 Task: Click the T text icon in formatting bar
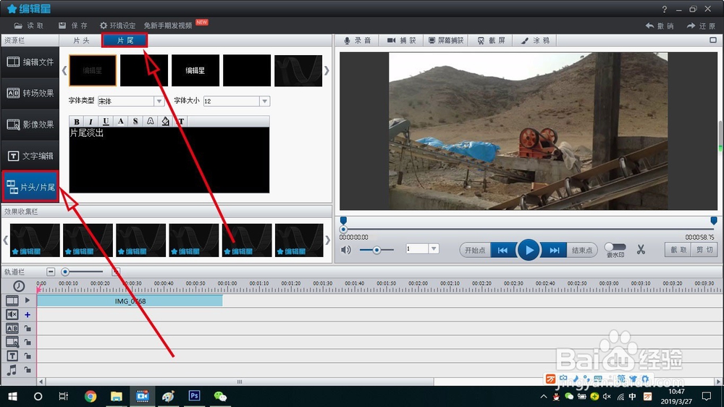(181, 122)
